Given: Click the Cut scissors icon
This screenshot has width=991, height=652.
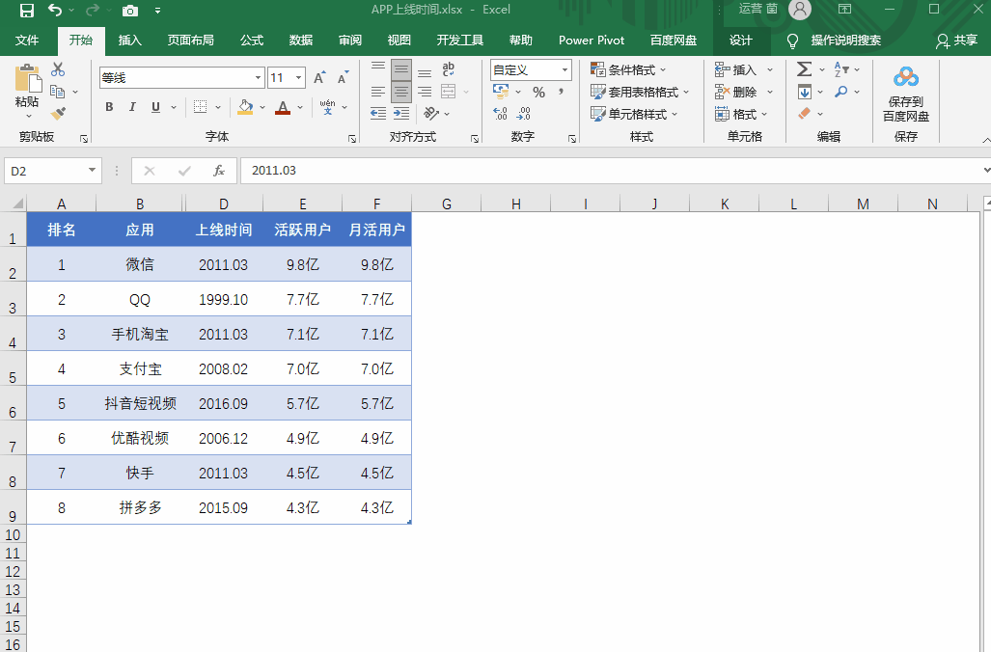Looking at the screenshot, I should [58, 68].
